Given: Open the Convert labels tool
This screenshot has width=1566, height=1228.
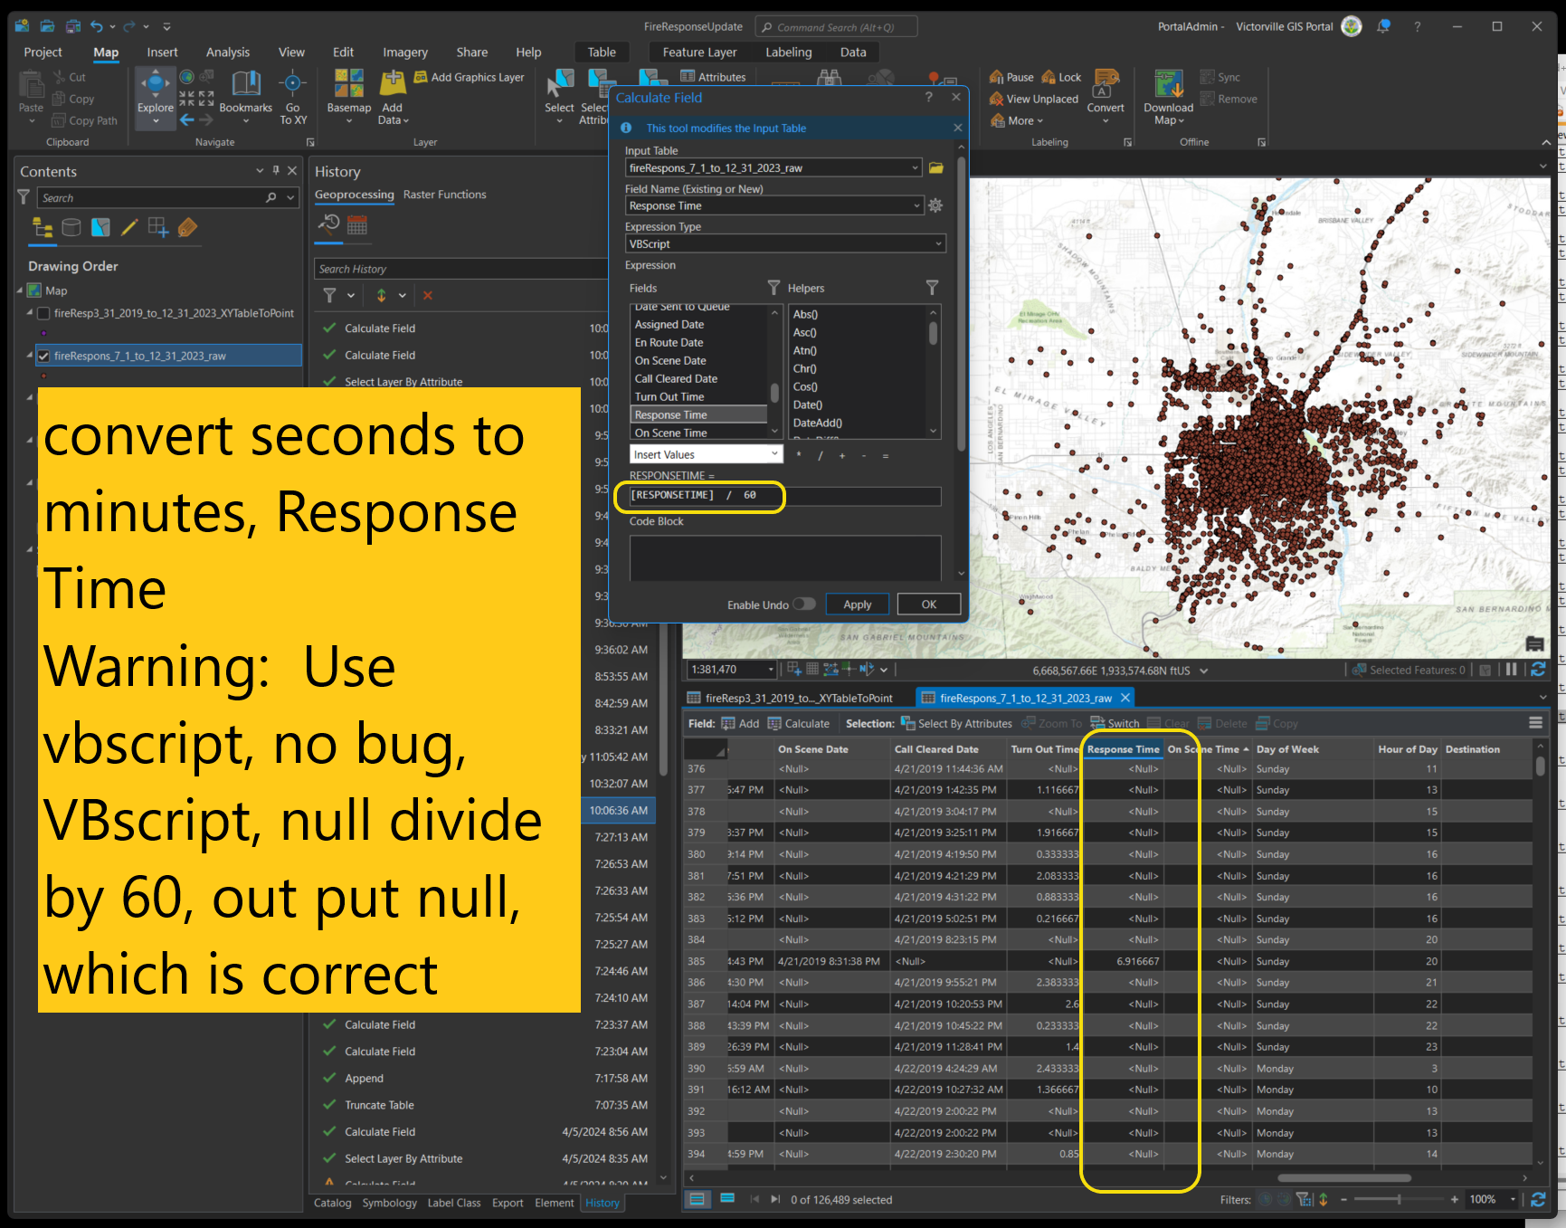Looking at the screenshot, I should 1106,97.
